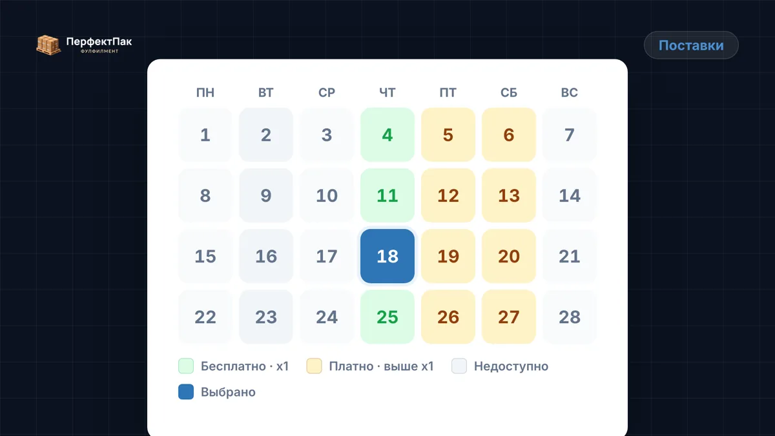The image size is (775, 436).
Task: Choose paid Saturday date 6
Action: [x=509, y=135]
